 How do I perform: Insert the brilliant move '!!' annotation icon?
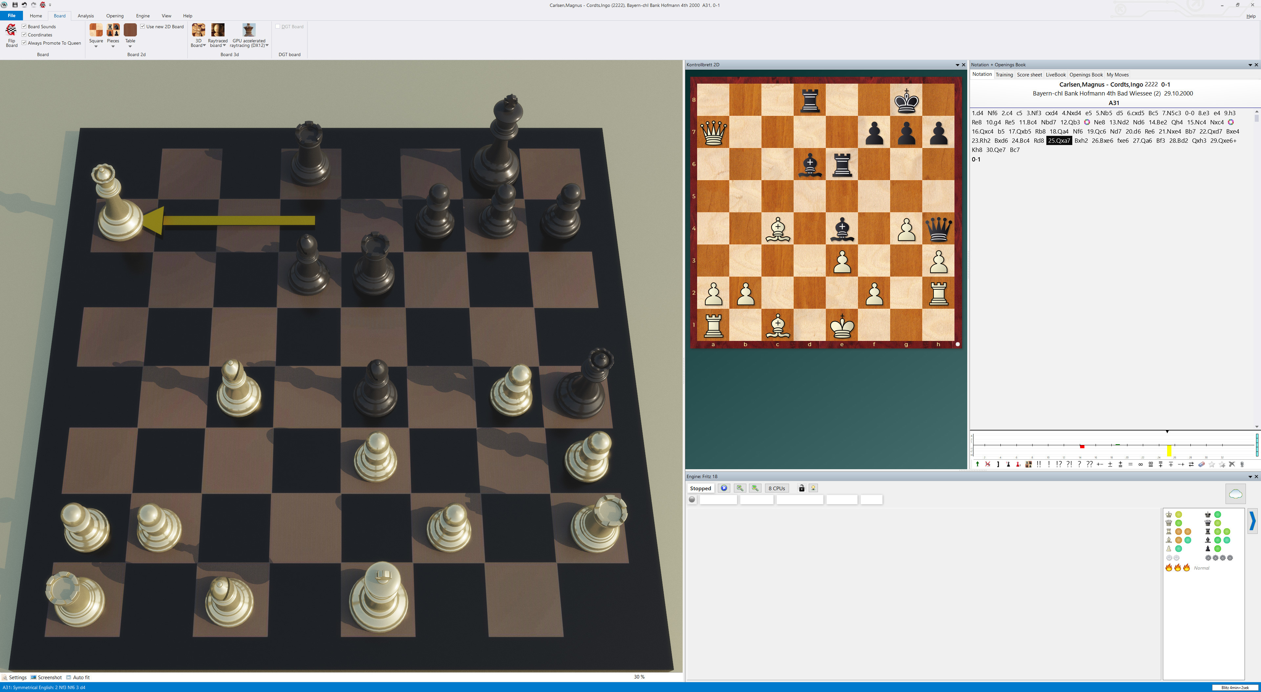(x=1039, y=464)
